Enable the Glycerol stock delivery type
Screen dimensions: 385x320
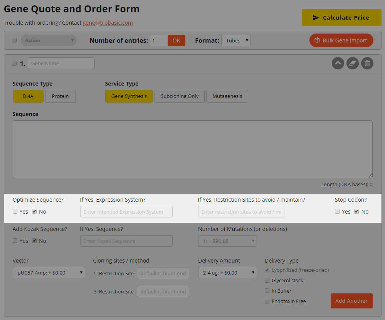(x=267, y=280)
